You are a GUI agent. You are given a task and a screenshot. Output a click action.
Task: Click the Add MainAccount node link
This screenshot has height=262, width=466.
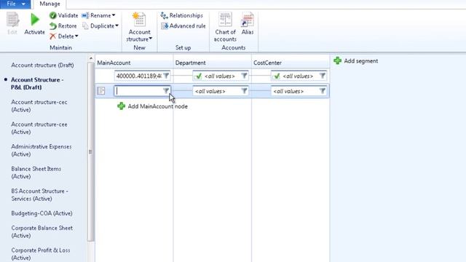click(x=157, y=106)
